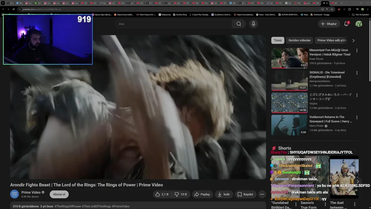Open Harry Potter channel name
The height and width of the screenshot is (209, 371).
[x=317, y=126]
